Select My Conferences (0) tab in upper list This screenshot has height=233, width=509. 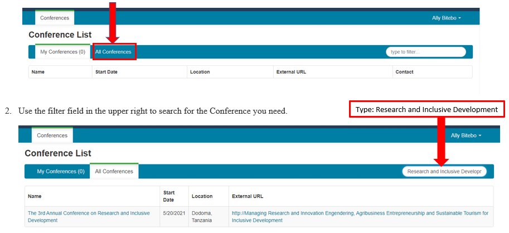(x=62, y=52)
